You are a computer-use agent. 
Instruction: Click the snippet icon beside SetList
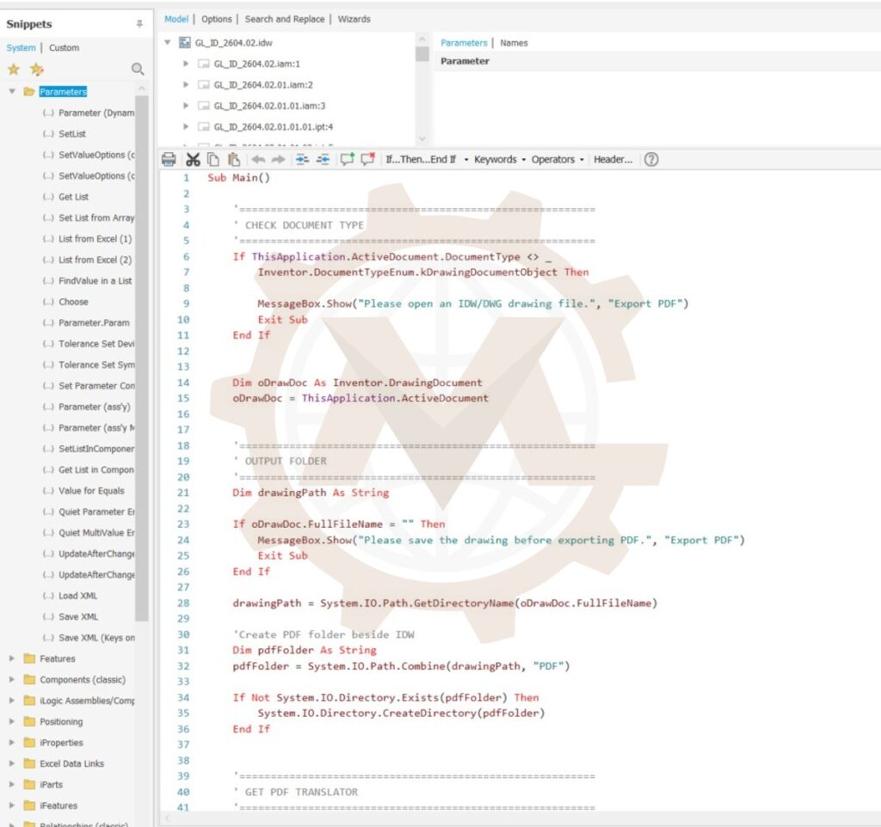(x=48, y=133)
